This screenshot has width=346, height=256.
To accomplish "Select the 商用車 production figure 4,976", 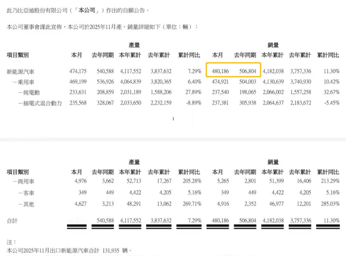I will [x=81, y=181].
